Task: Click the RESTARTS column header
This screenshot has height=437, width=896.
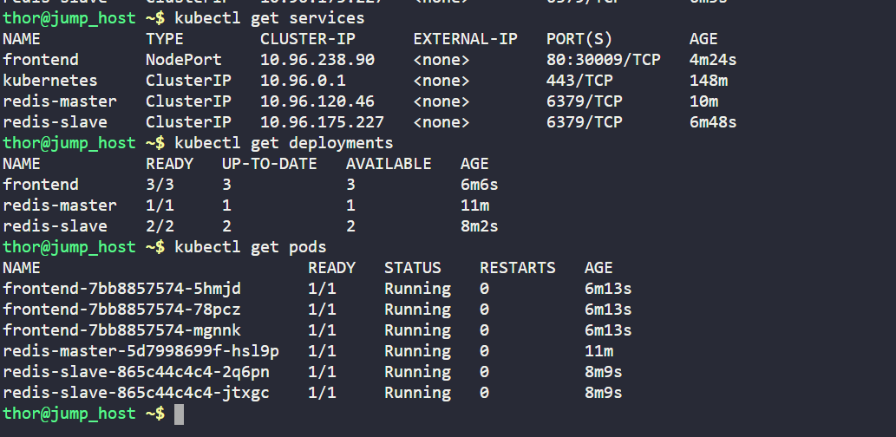Action: point(518,268)
